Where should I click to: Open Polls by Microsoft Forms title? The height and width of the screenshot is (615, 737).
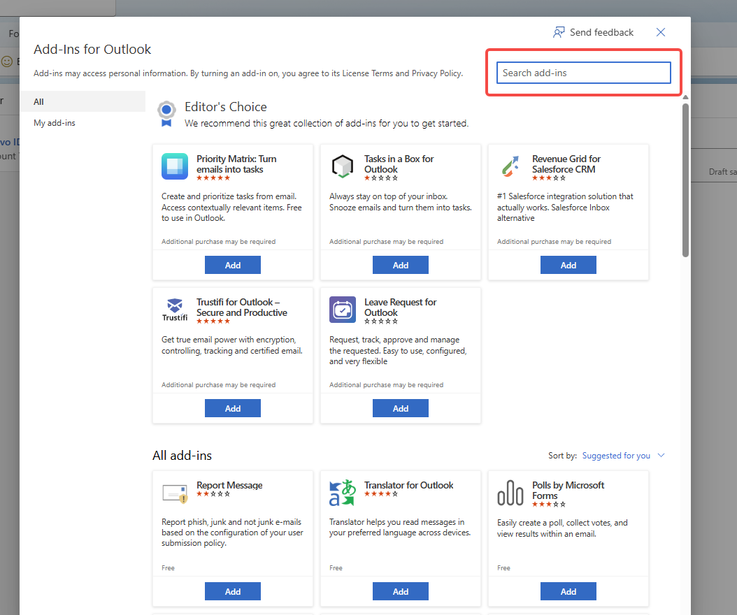pos(568,491)
